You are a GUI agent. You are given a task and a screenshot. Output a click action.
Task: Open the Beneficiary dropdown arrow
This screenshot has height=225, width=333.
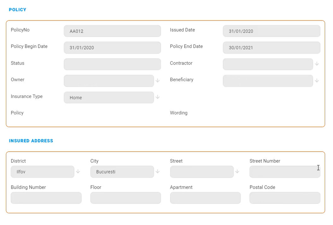pos(317,81)
